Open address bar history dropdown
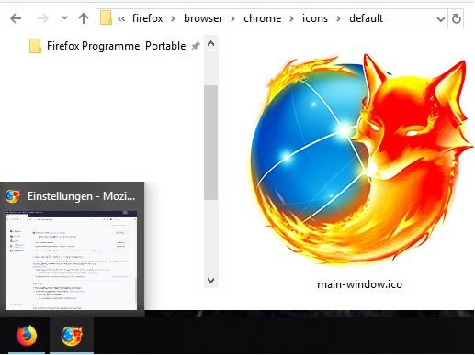The width and height of the screenshot is (475, 355). 440,19
